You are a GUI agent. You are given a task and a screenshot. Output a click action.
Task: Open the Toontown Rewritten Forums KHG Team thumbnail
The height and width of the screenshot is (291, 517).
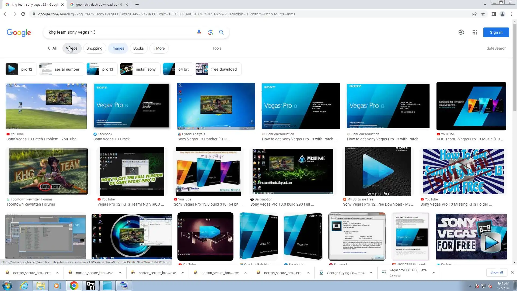48,171
